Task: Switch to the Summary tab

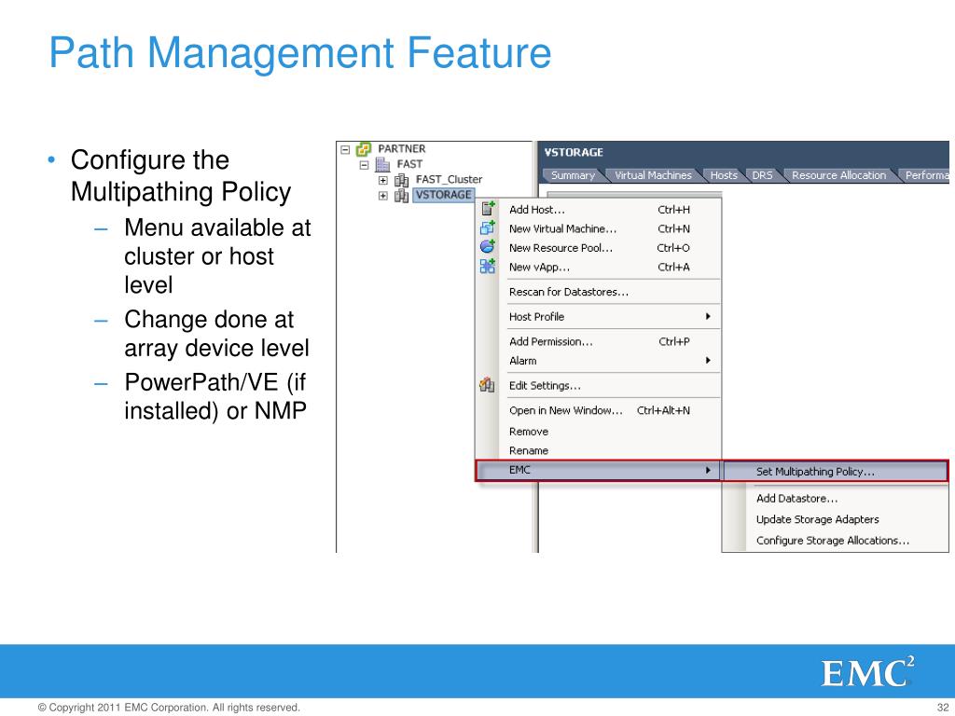Action: pos(573,174)
